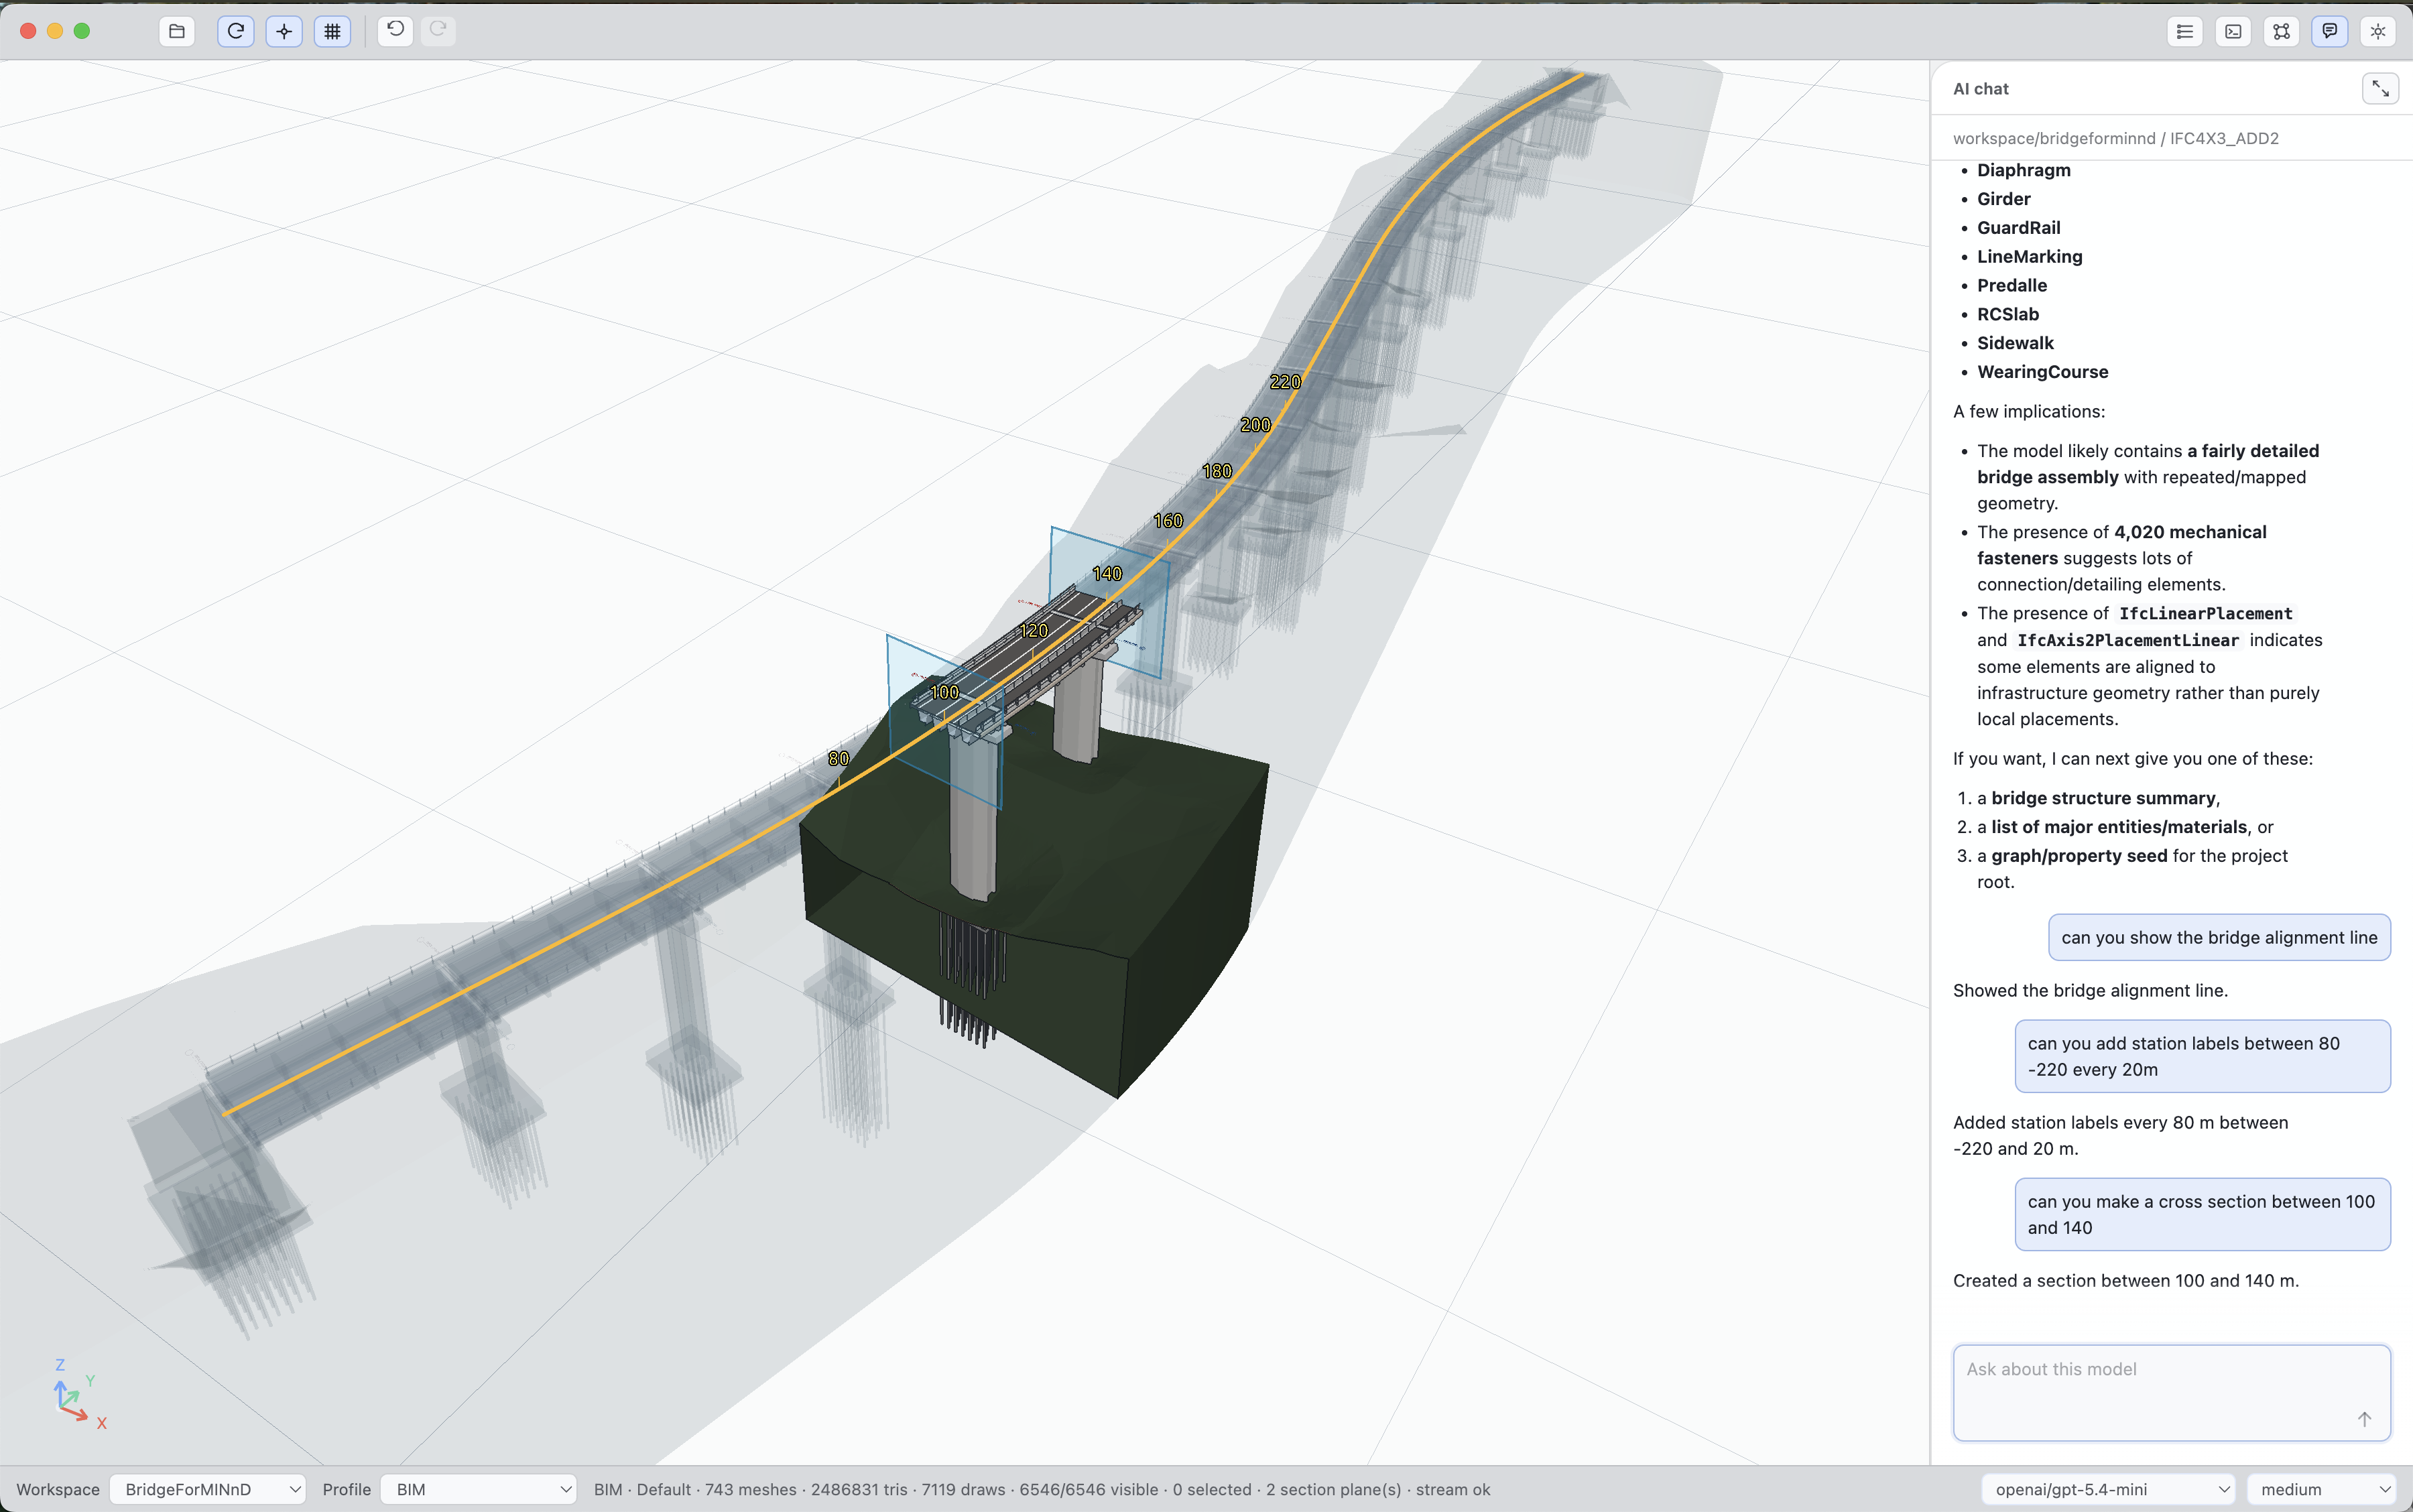
Task: Click 'Showed the bridge alignment line.' reply
Action: (2090, 990)
